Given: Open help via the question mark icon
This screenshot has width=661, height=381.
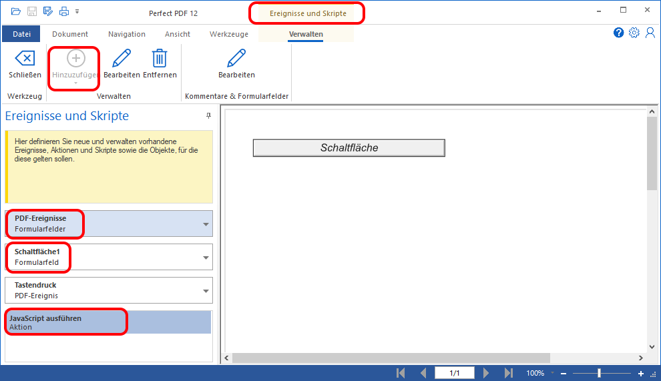Looking at the screenshot, I should click(619, 33).
